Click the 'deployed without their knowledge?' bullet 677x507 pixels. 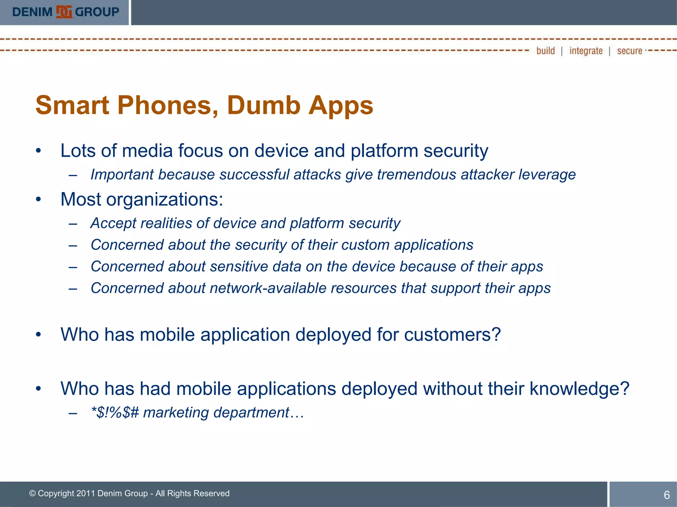click(345, 389)
